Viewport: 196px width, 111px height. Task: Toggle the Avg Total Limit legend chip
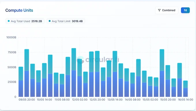pyautogui.click(x=66, y=21)
